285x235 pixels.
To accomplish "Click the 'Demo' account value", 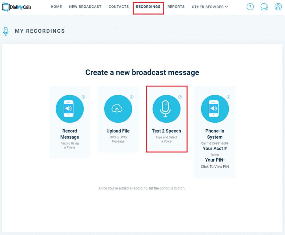I will 215,155.
